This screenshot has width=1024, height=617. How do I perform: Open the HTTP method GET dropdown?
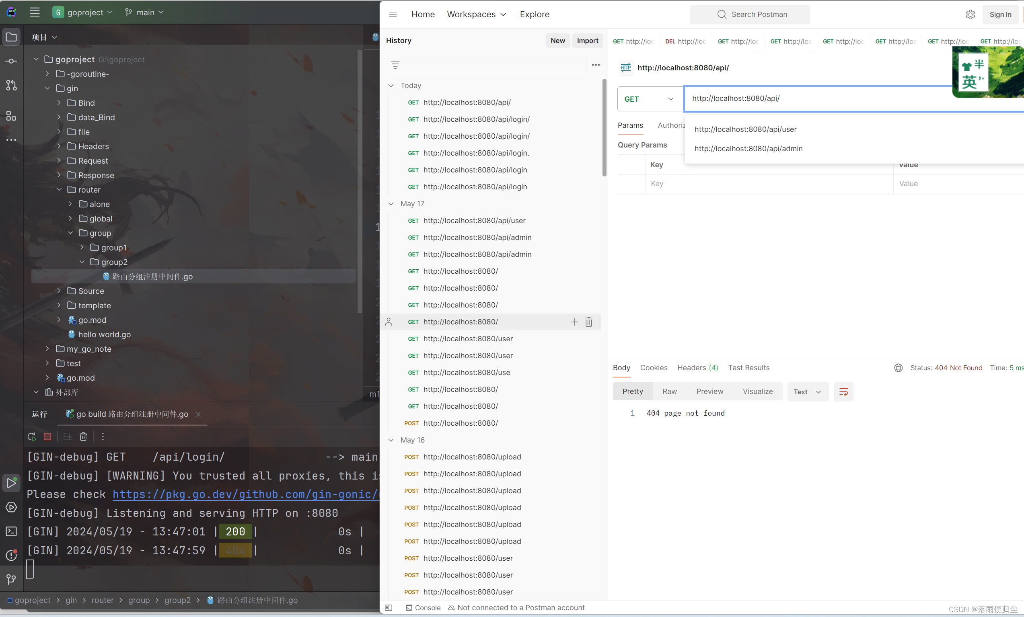coord(650,99)
